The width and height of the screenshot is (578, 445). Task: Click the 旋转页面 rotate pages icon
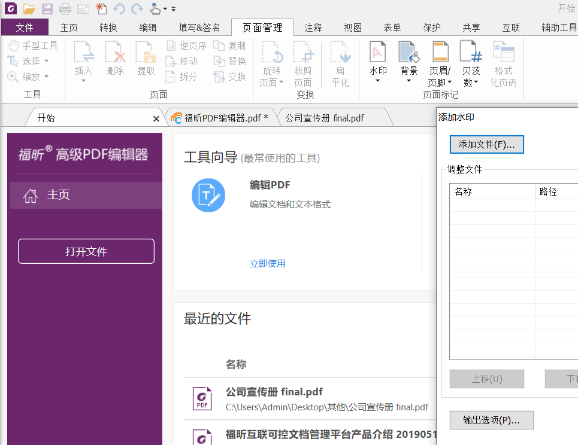pos(272,52)
